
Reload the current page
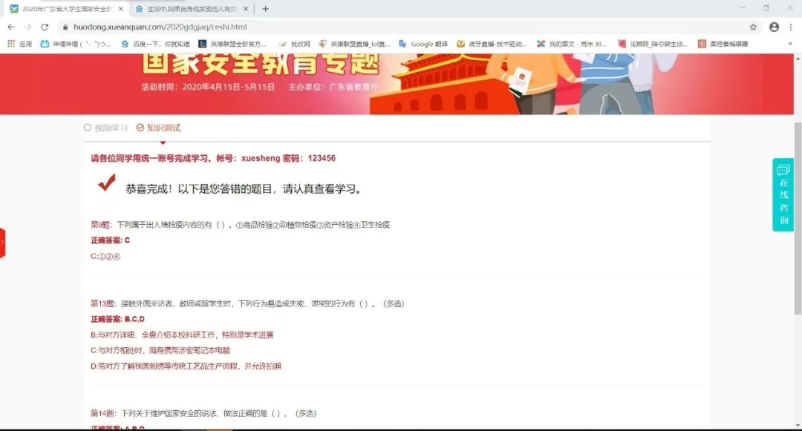pyautogui.click(x=45, y=27)
